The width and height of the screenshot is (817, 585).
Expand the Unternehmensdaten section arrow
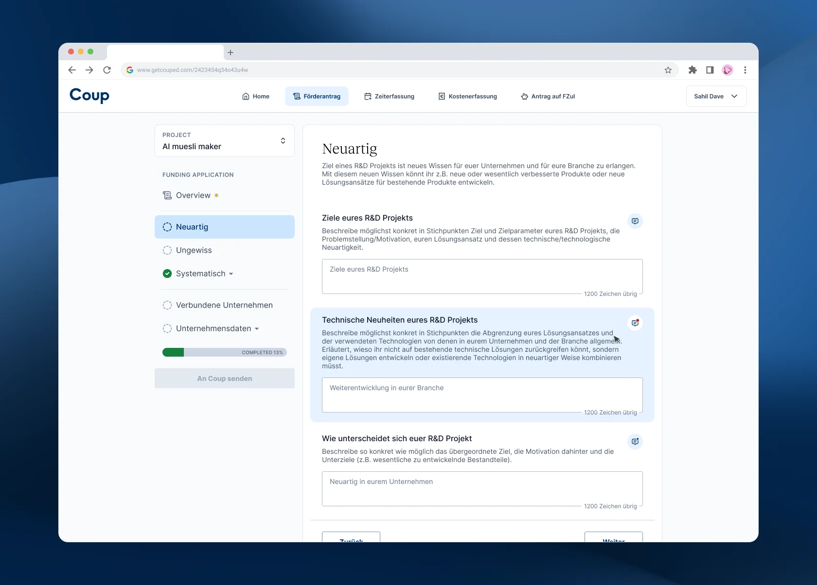[x=257, y=329]
